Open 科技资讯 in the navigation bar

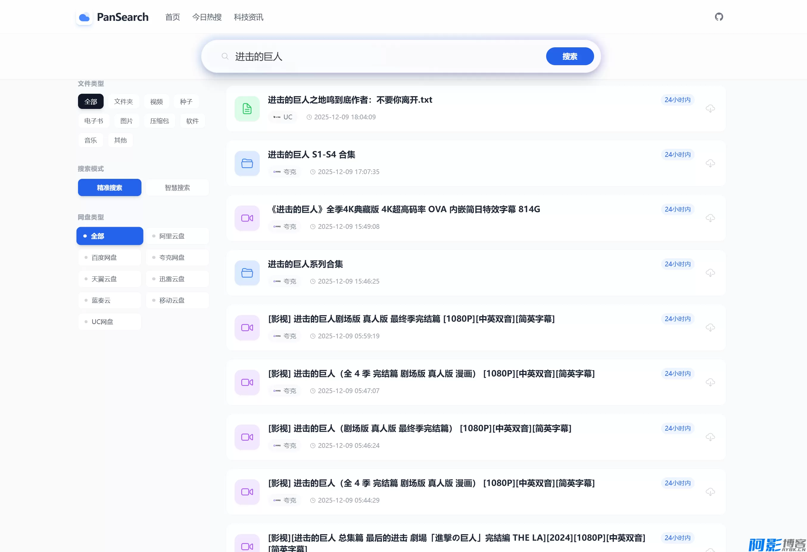[x=249, y=17]
